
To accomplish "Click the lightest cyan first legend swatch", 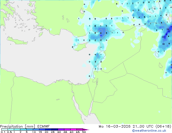I will point(5,129).
